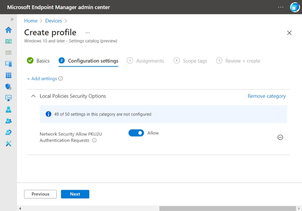Viewport: 302px width, 211px height.
Task: Select the Dashboard icon in the sidebar
Action: click(8, 41)
